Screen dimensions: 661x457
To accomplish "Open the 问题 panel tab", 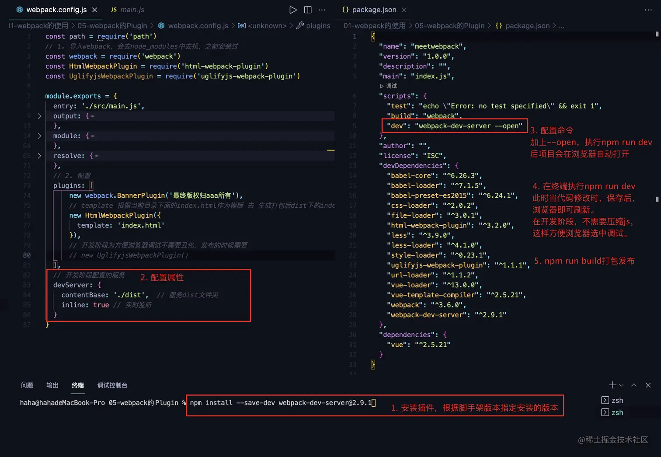I will tap(27, 385).
